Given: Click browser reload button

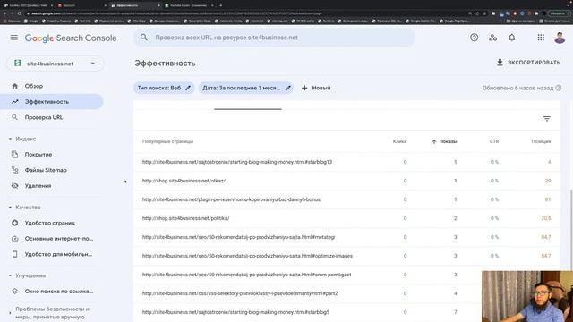Looking at the screenshot, I should coord(19,13).
